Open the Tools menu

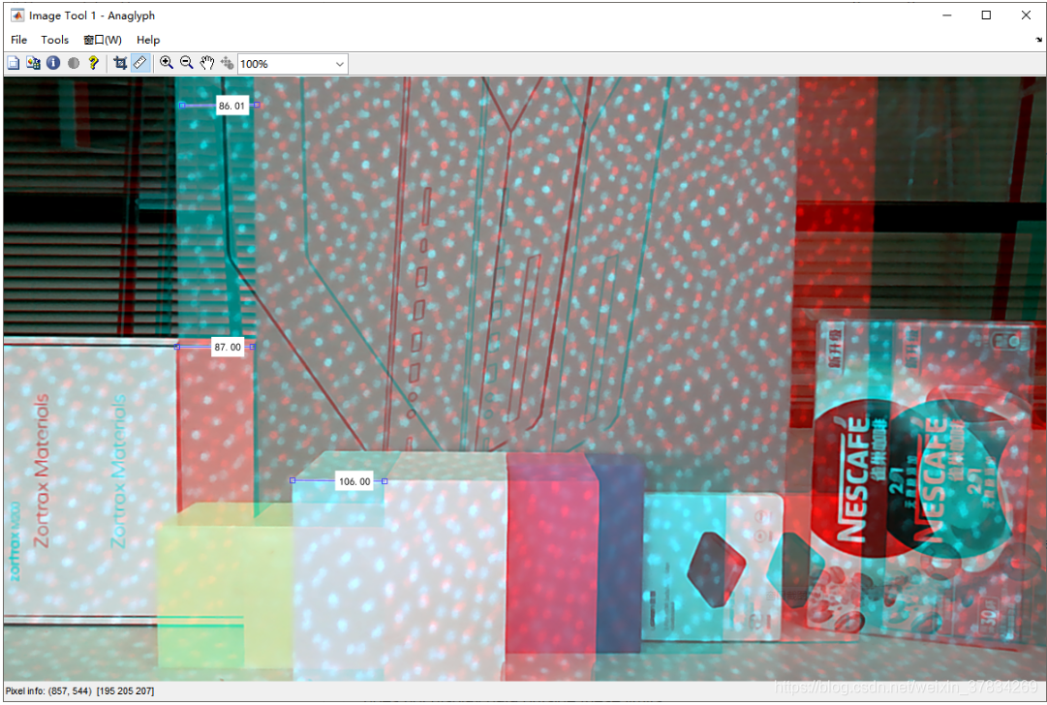click(x=54, y=40)
